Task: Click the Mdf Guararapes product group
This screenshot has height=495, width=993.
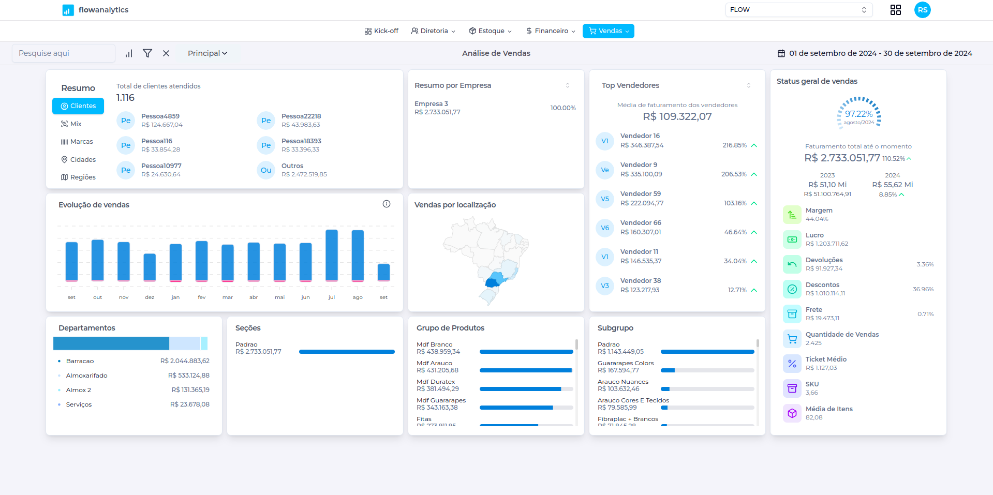Action: click(x=495, y=404)
